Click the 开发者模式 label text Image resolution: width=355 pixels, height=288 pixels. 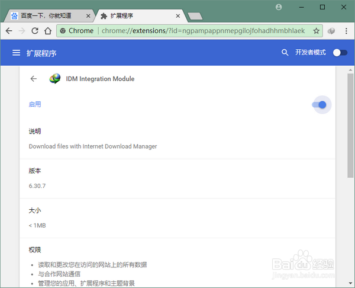pyautogui.click(x=311, y=52)
